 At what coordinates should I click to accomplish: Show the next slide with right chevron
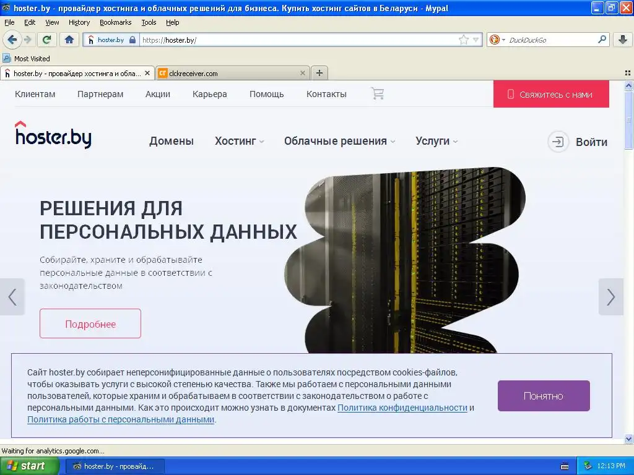pos(610,297)
